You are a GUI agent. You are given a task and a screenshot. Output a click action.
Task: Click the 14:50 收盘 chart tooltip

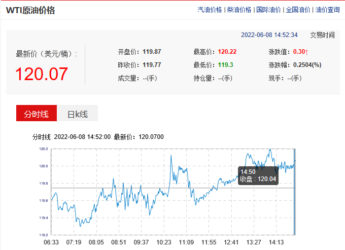pyautogui.click(x=258, y=175)
